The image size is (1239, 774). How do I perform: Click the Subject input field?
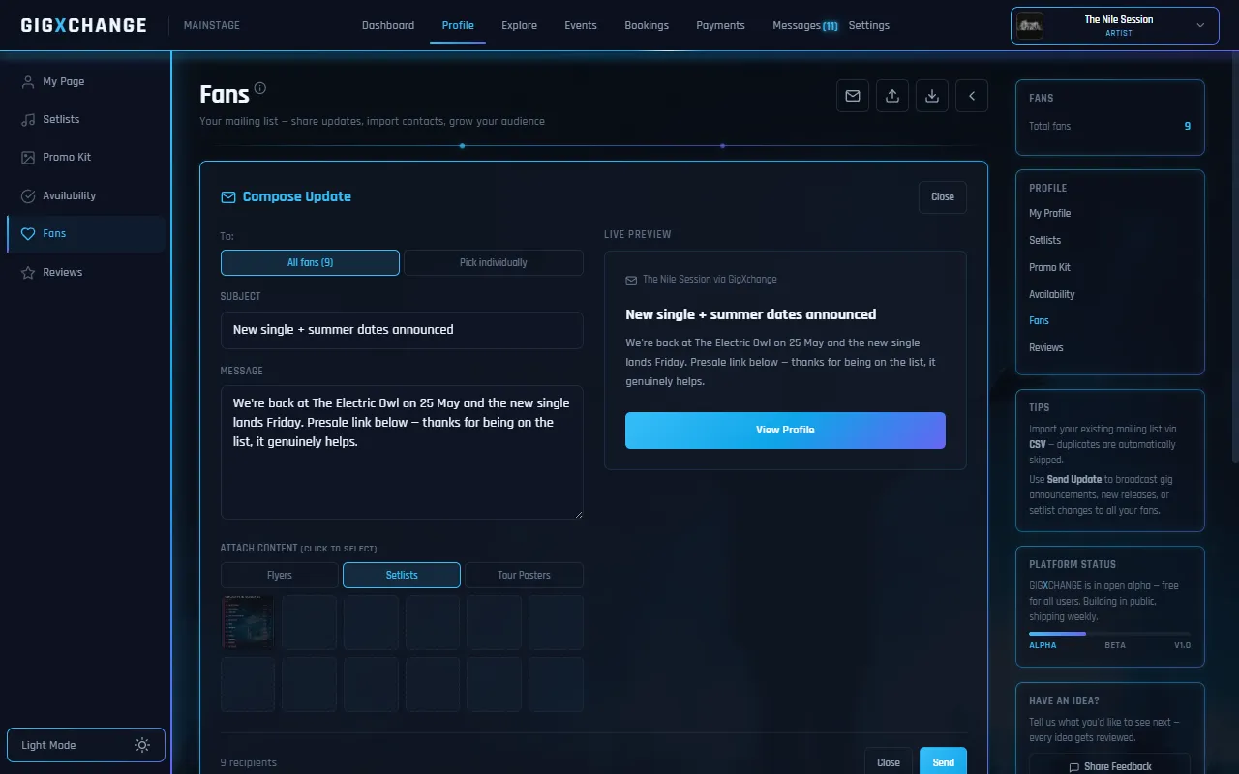pos(402,330)
